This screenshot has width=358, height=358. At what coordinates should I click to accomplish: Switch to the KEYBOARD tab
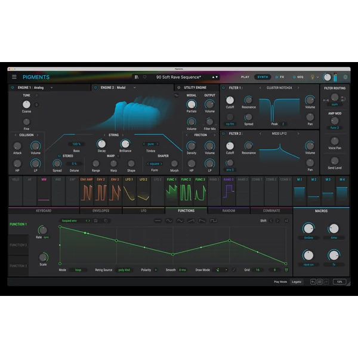(x=44, y=211)
